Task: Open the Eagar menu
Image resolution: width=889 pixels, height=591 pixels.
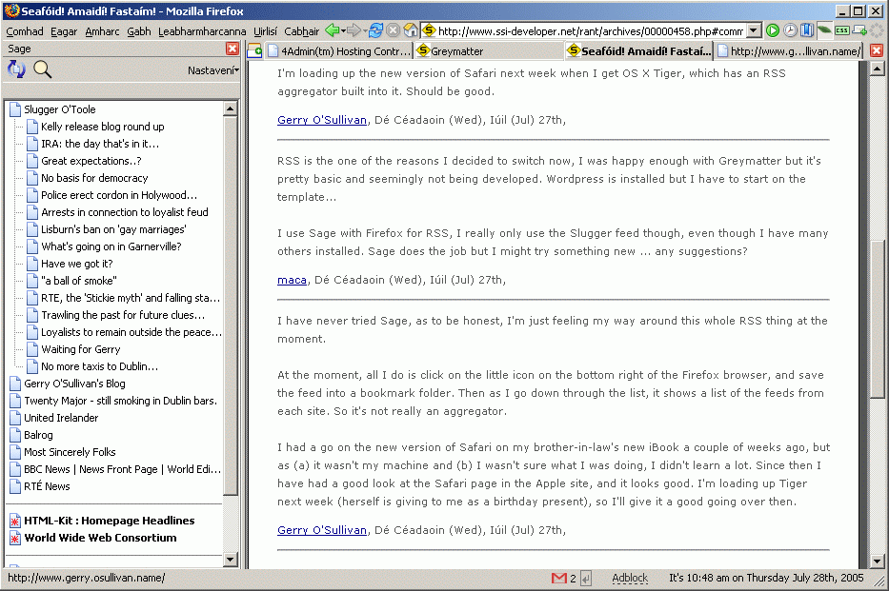Action: point(64,31)
